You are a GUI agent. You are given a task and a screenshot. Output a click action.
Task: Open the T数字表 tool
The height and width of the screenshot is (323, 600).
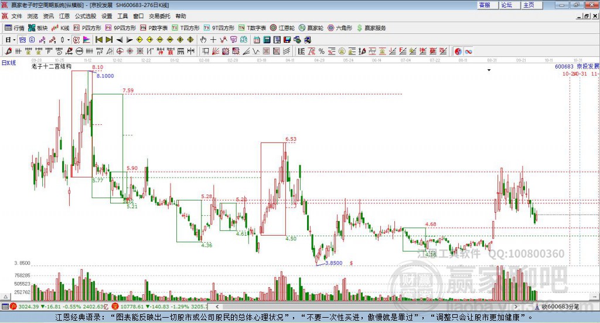(x=252, y=28)
